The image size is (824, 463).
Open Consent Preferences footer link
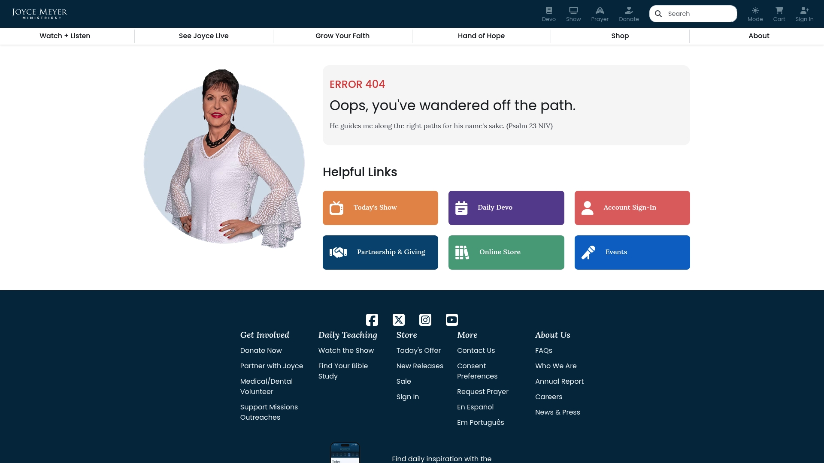pyautogui.click(x=477, y=371)
